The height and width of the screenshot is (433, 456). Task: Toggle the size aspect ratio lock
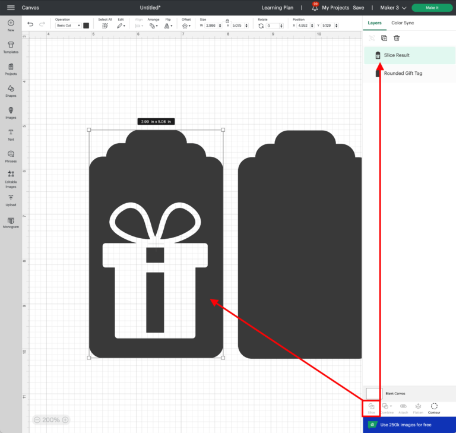227,20
